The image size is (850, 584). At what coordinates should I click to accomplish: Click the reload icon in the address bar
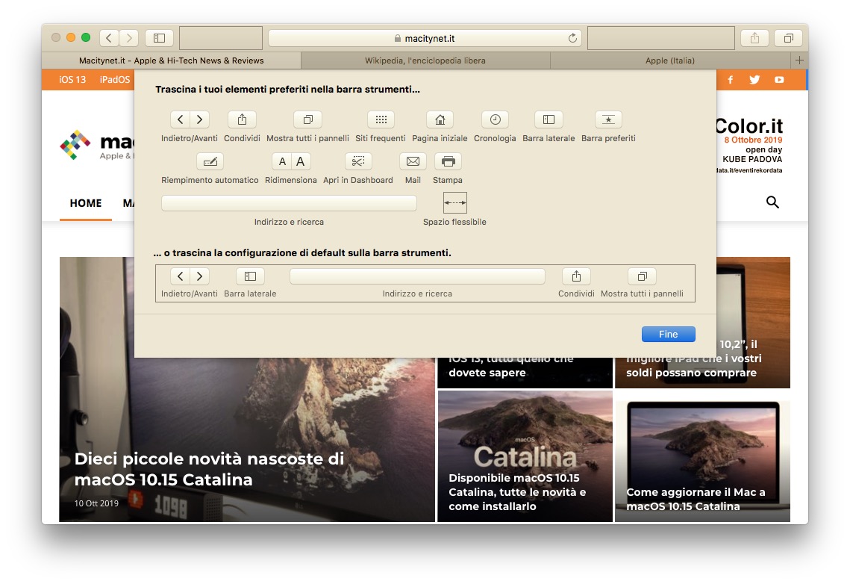572,38
